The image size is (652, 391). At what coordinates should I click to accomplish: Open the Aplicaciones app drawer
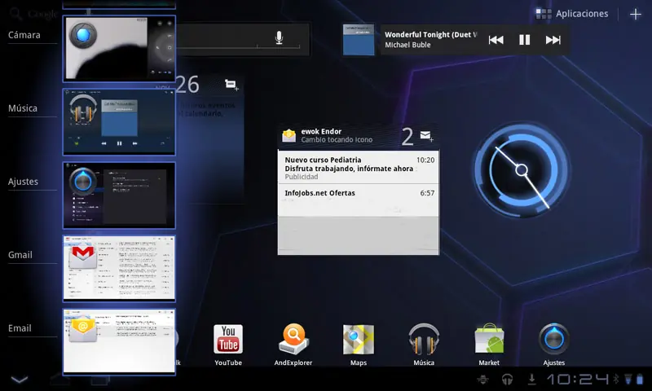573,14
